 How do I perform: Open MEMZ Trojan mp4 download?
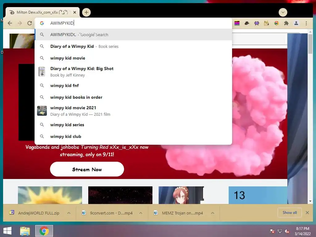(178, 213)
